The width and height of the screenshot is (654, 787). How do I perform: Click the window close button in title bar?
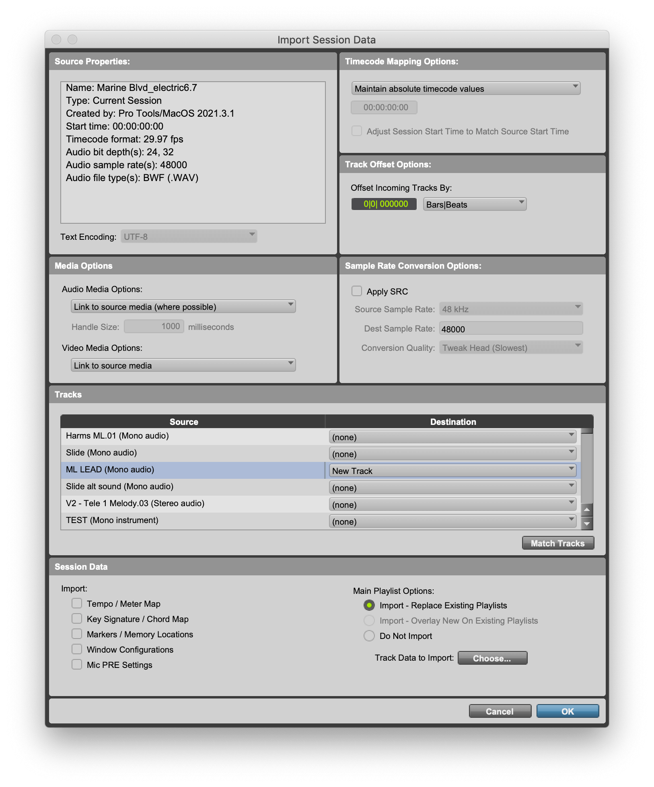coord(56,39)
